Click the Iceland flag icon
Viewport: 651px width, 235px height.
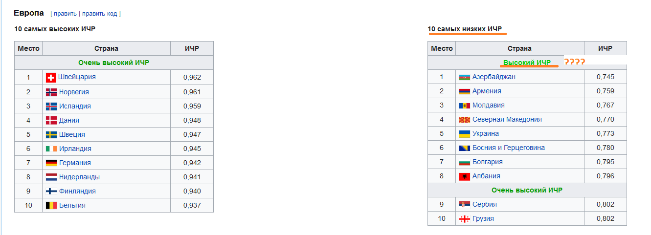tap(51, 106)
